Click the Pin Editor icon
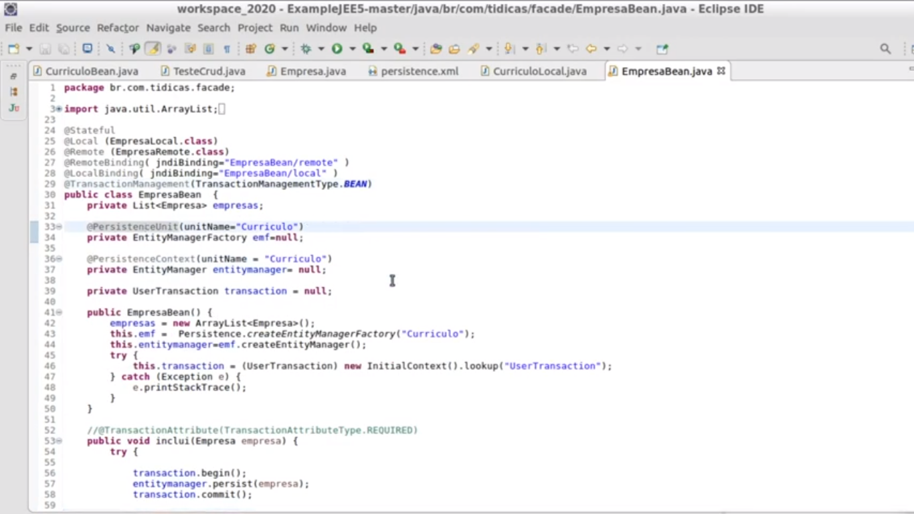This screenshot has width=914, height=514. [662, 49]
